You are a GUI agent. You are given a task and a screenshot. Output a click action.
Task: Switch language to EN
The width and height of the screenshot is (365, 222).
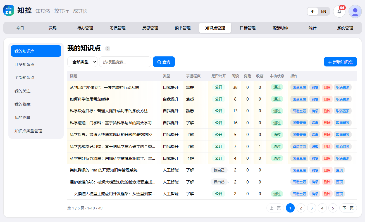[x=323, y=11]
